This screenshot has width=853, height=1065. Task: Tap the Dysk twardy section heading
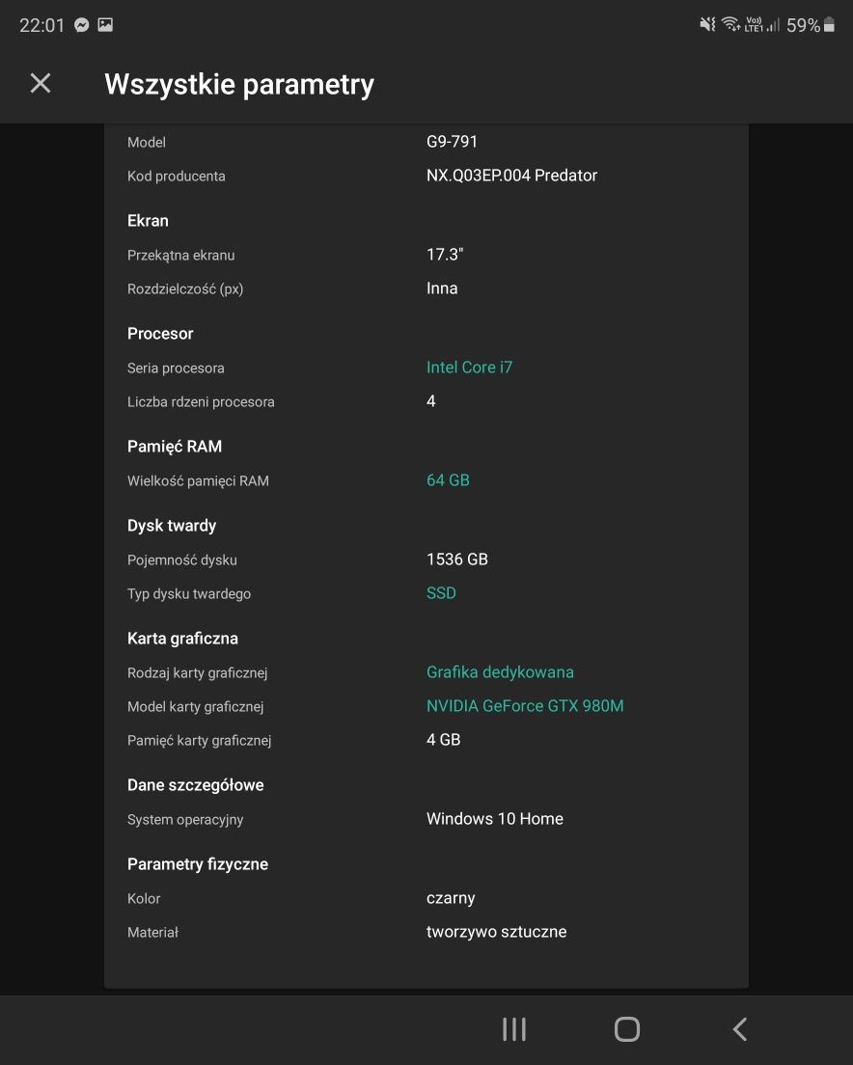(172, 526)
